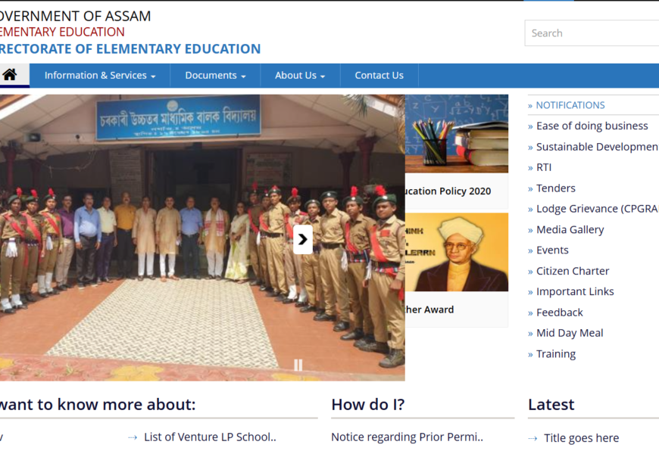Open Notice regarding Prior Permission link
Image resolution: width=659 pixels, height=454 pixels.
tap(407, 437)
